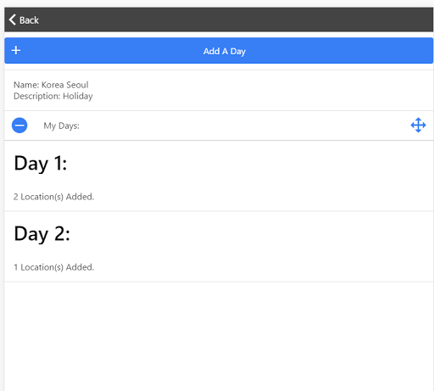This screenshot has width=434, height=391.
Task: Click the plus icon on blue bar
Action: point(16,50)
